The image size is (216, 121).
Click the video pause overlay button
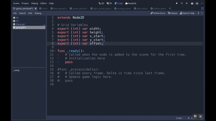pos(195,116)
